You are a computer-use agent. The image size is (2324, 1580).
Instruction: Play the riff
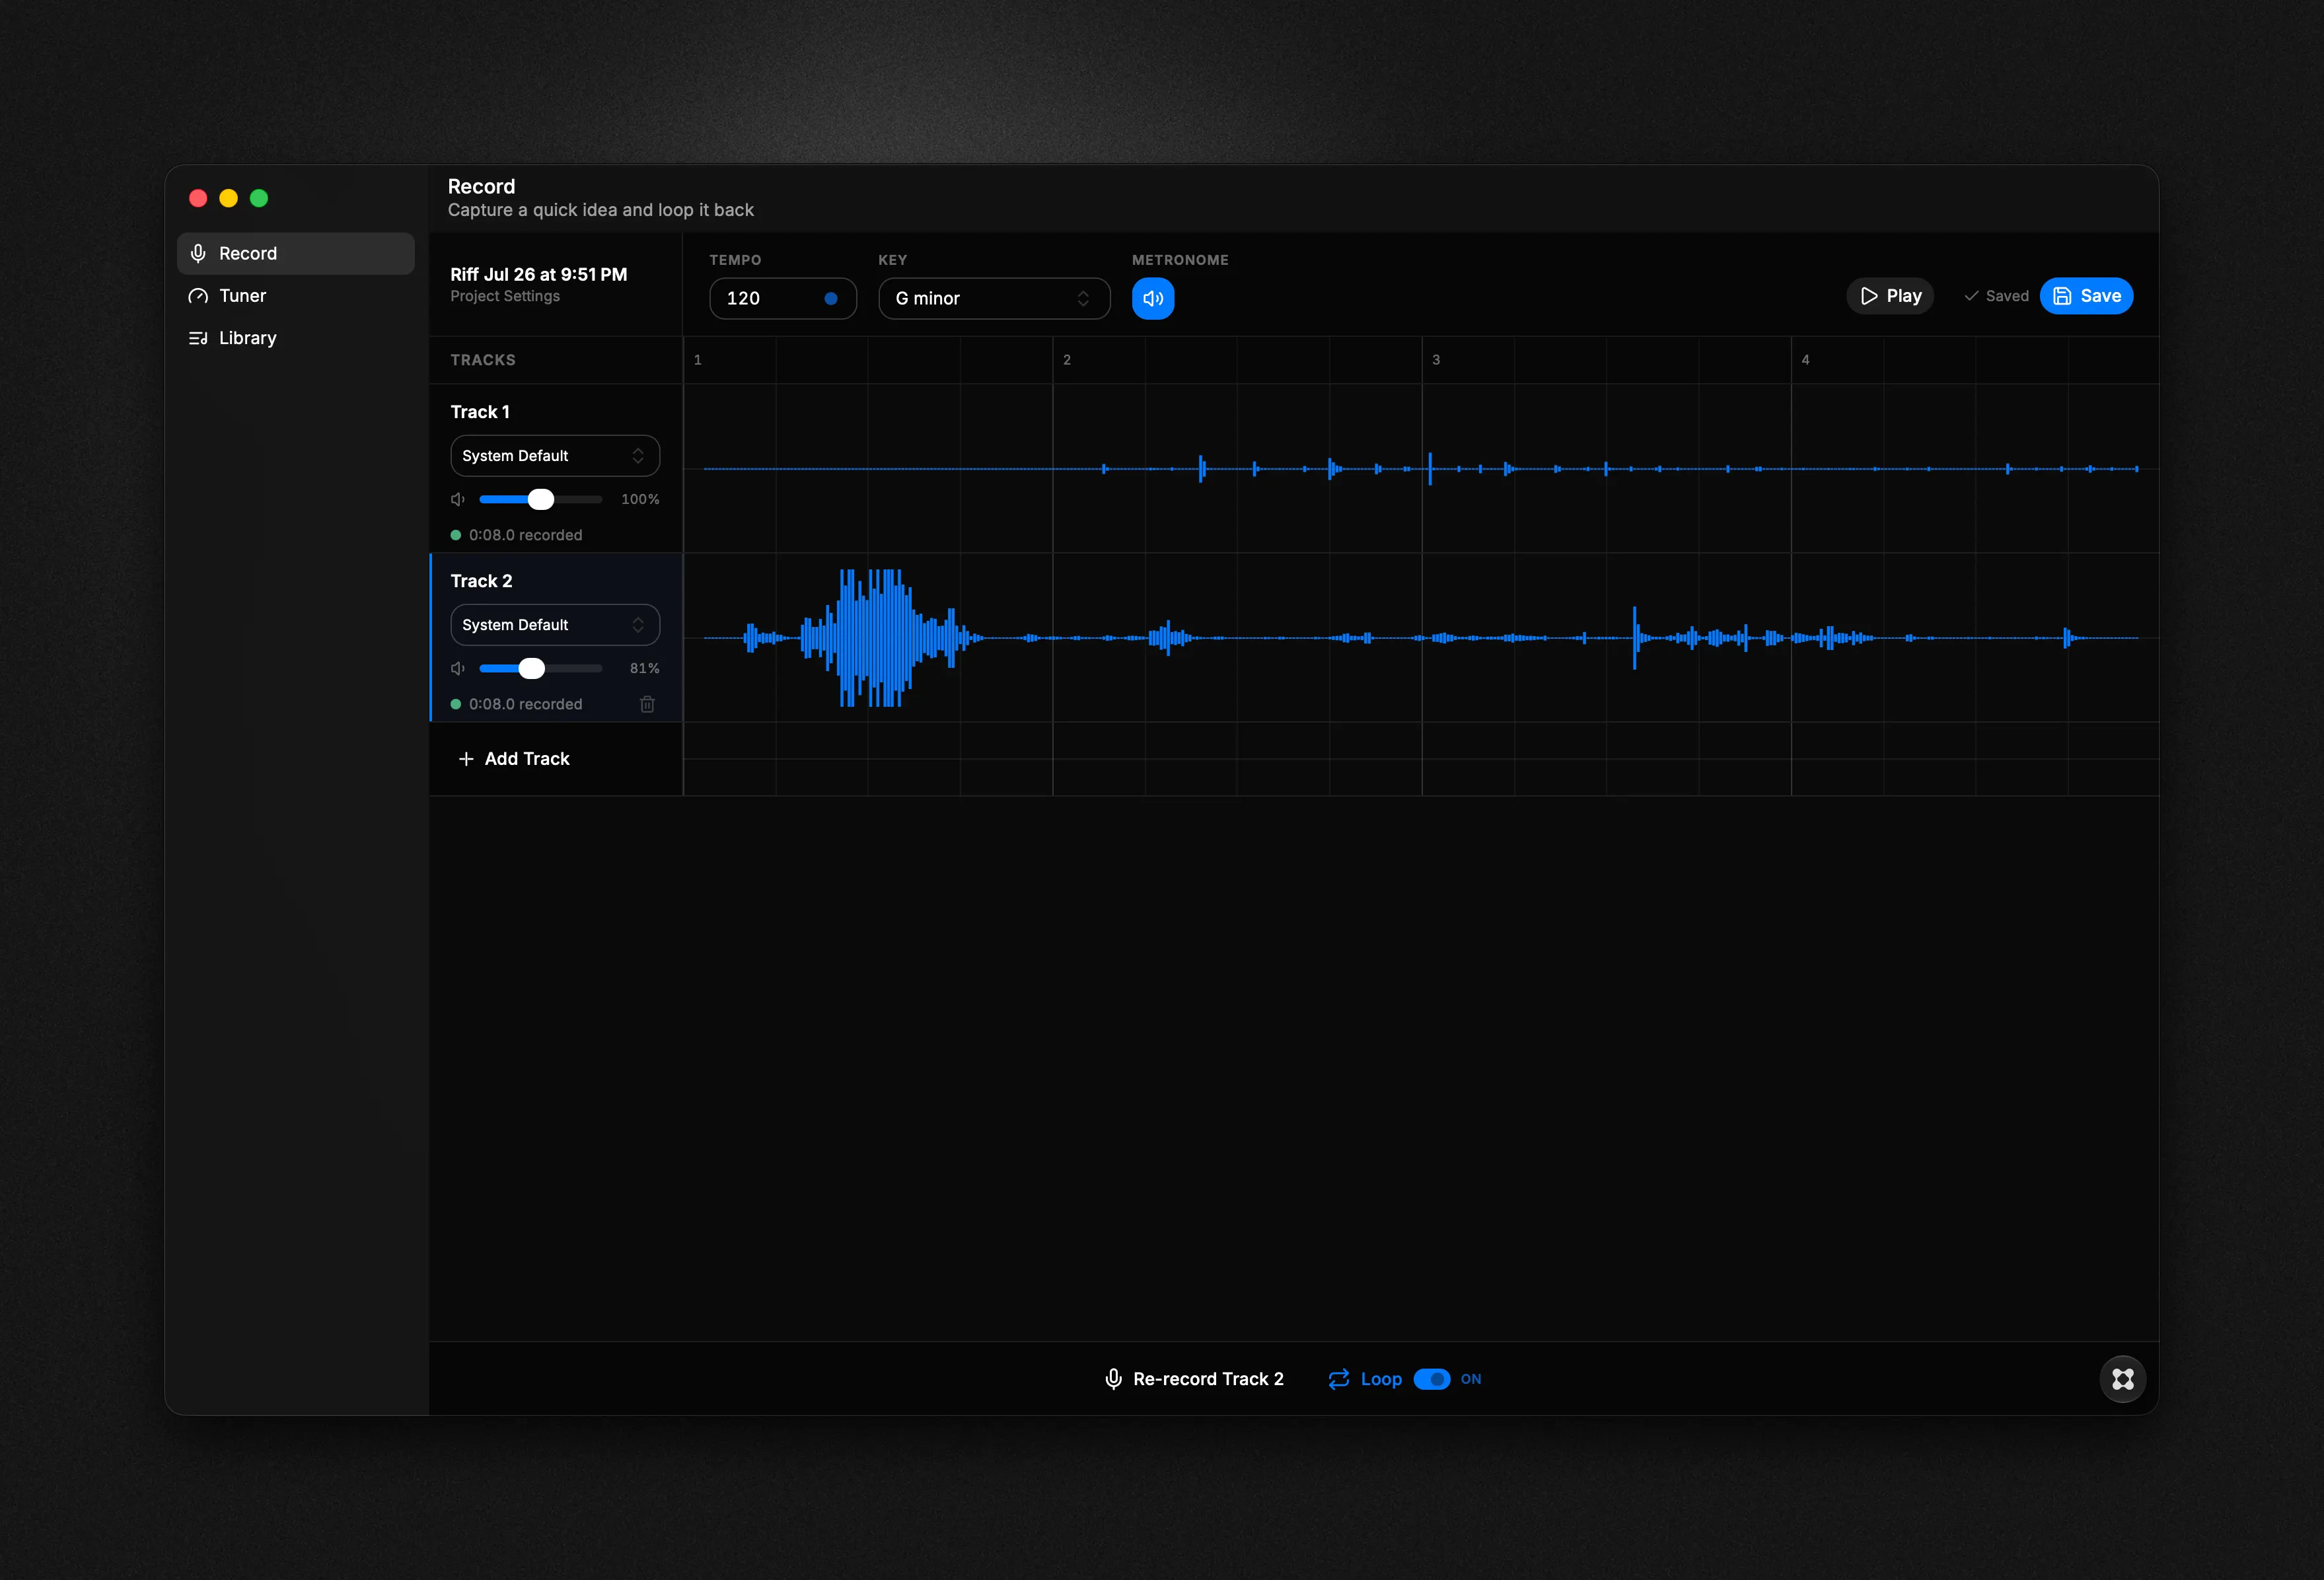coord(1889,296)
